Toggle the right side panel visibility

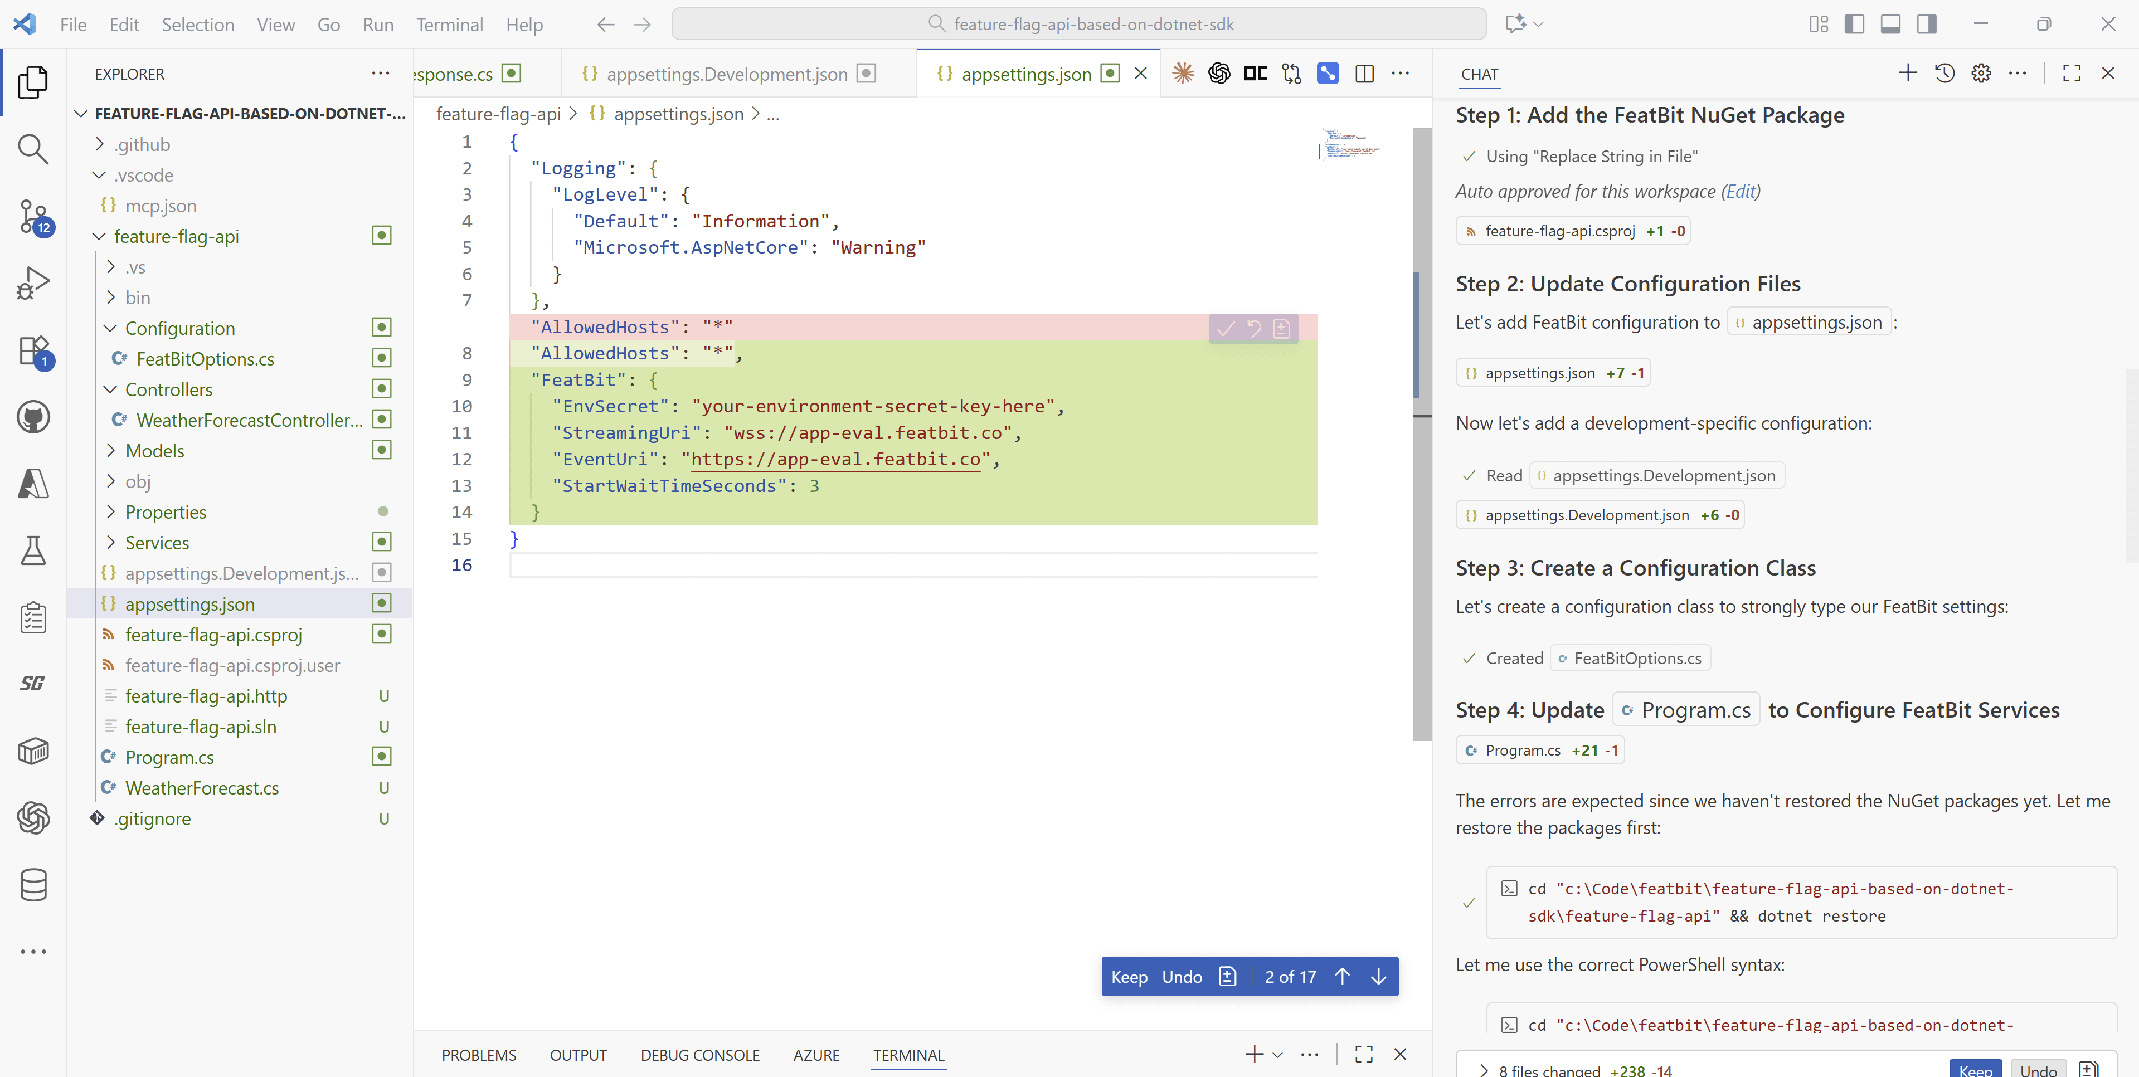tap(1927, 24)
